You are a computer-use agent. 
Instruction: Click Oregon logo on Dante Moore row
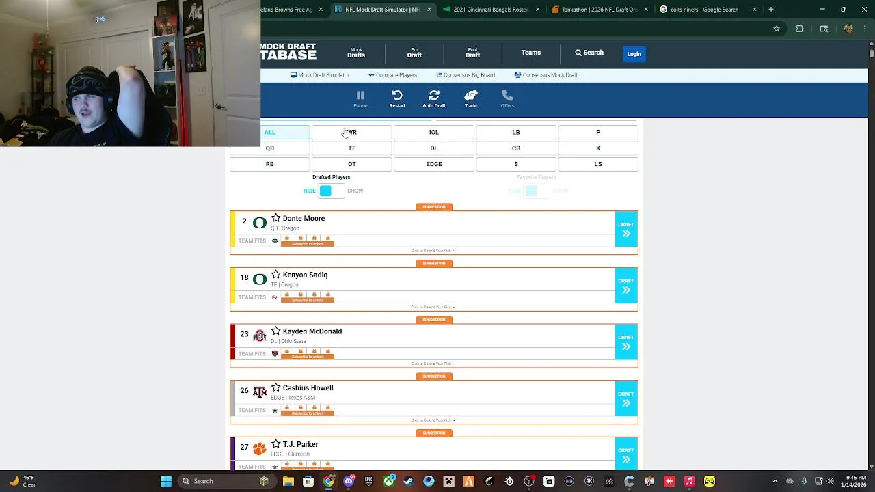click(260, 223)
